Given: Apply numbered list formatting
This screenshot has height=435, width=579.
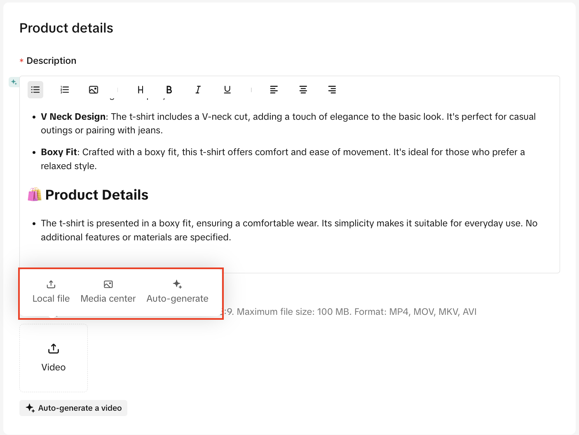Looking at the screenshot, I should [65, 90].
